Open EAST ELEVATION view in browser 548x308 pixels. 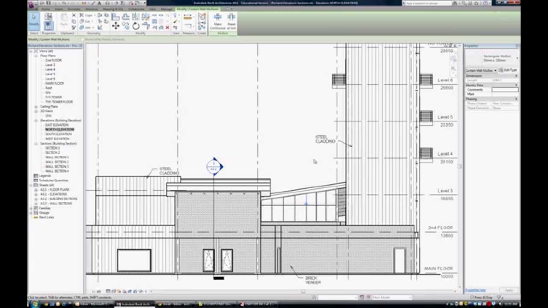[x=57, y=125]
